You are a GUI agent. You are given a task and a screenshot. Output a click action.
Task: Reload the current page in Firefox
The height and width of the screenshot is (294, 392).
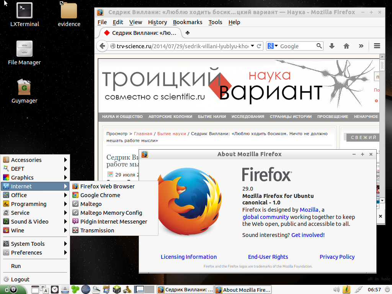click(259, 46)
